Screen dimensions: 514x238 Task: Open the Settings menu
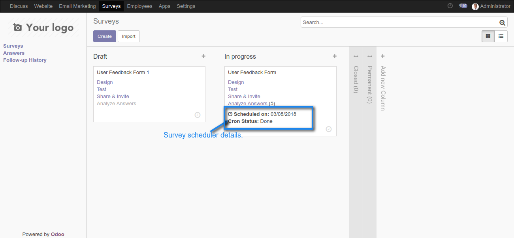coord(186,6)
